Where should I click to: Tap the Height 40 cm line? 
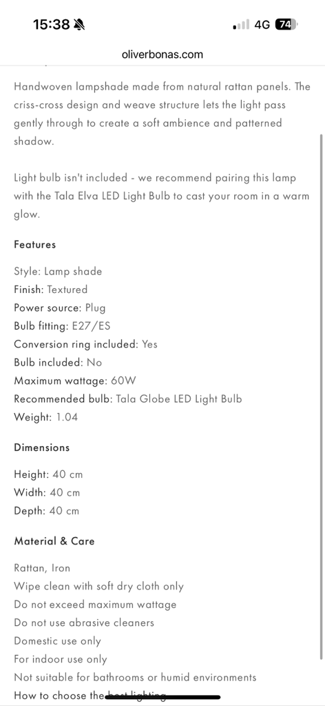48,474
